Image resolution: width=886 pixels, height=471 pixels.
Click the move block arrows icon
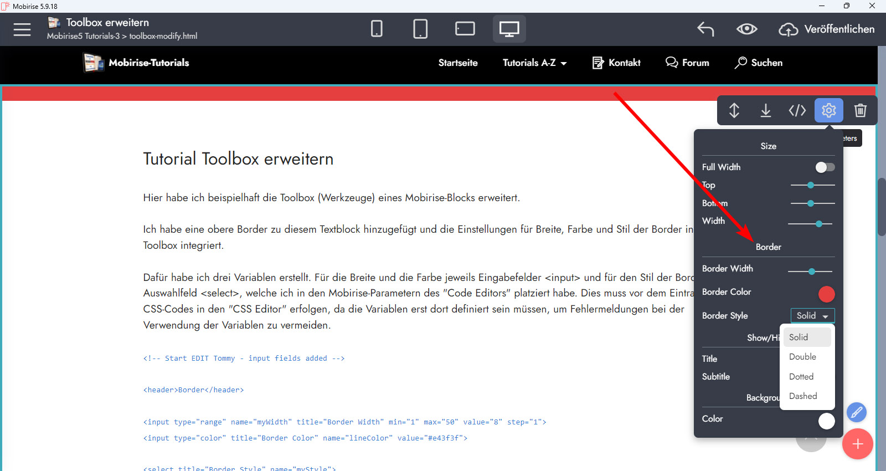click(x=734, y=110)
